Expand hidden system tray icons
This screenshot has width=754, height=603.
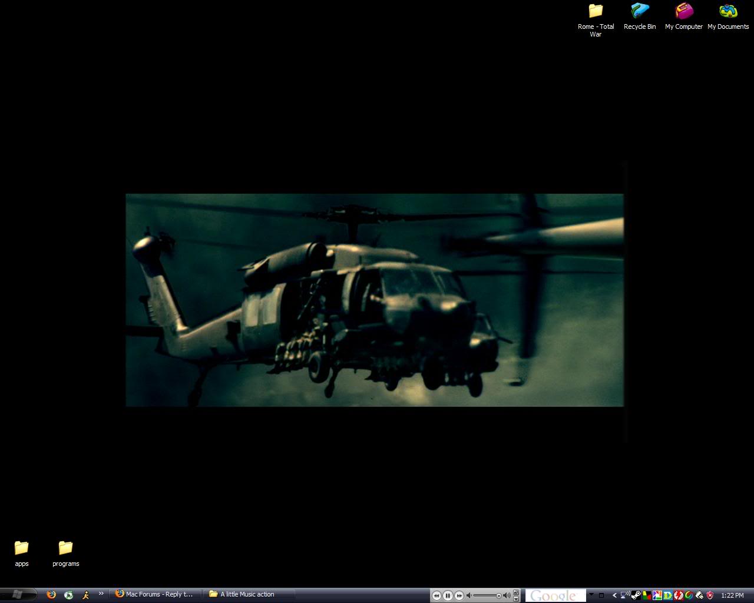click(x=614, y=595)
